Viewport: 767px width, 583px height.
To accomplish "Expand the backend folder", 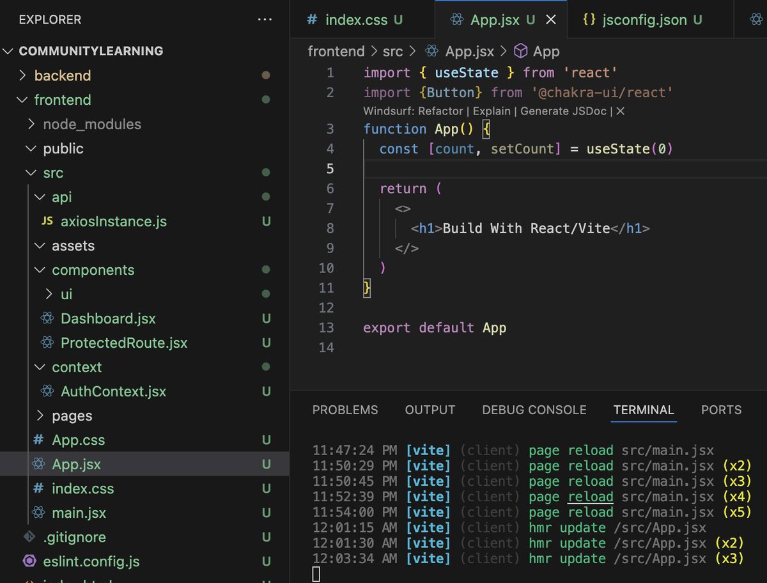I will tap(23, 75).
